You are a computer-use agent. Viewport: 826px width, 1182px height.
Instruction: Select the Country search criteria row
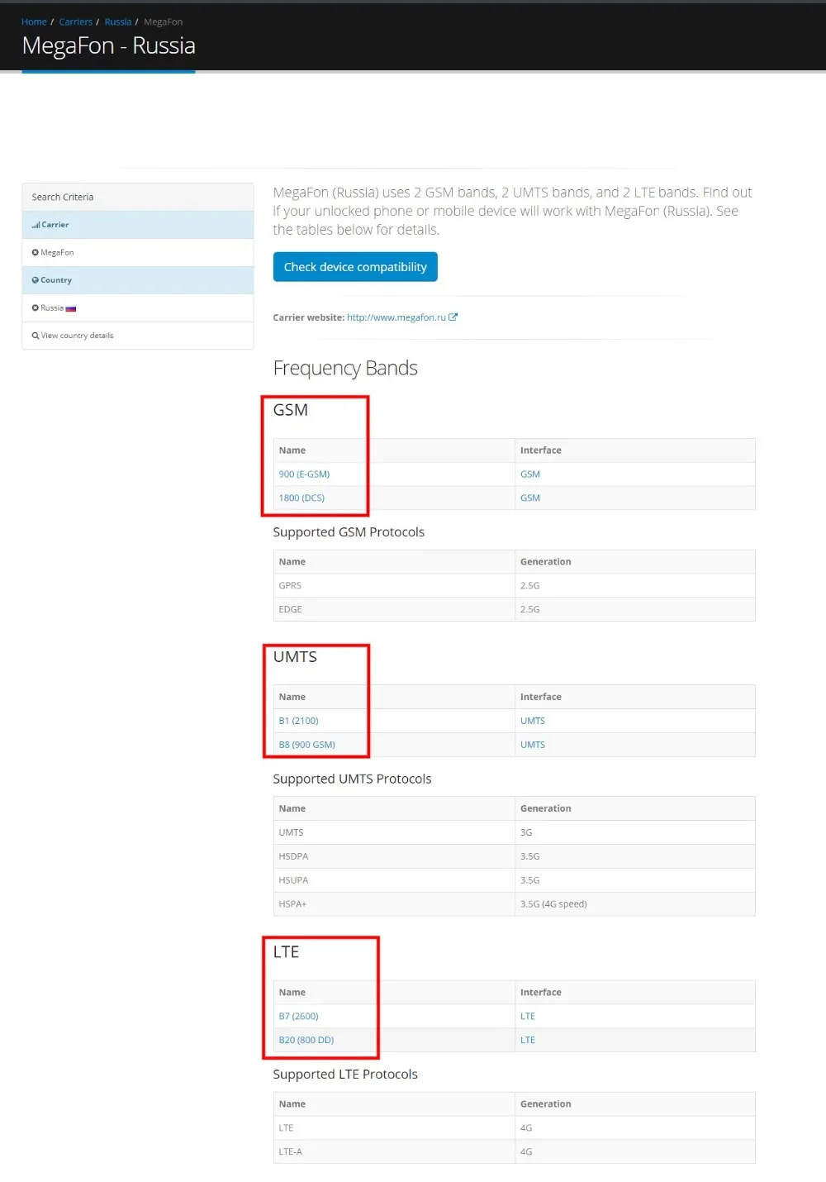[138, 280]
